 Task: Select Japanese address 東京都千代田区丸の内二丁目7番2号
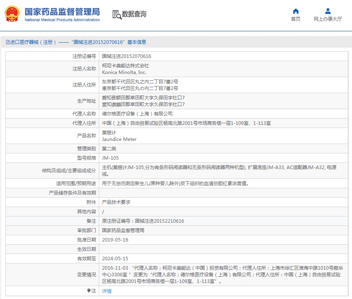(x=140, y=88)
